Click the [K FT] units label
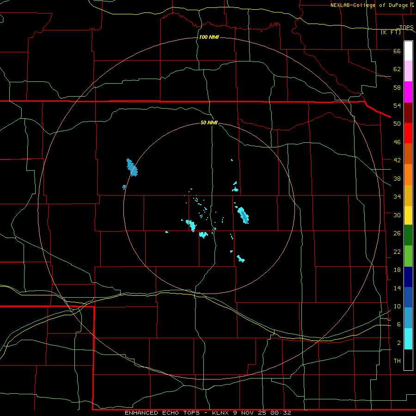 391,32
